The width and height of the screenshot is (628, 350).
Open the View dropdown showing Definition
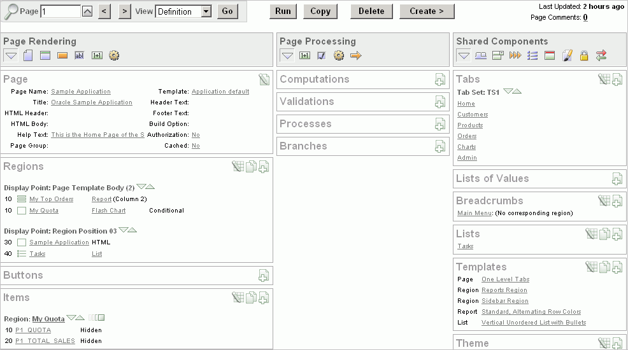tap(183, 11)
